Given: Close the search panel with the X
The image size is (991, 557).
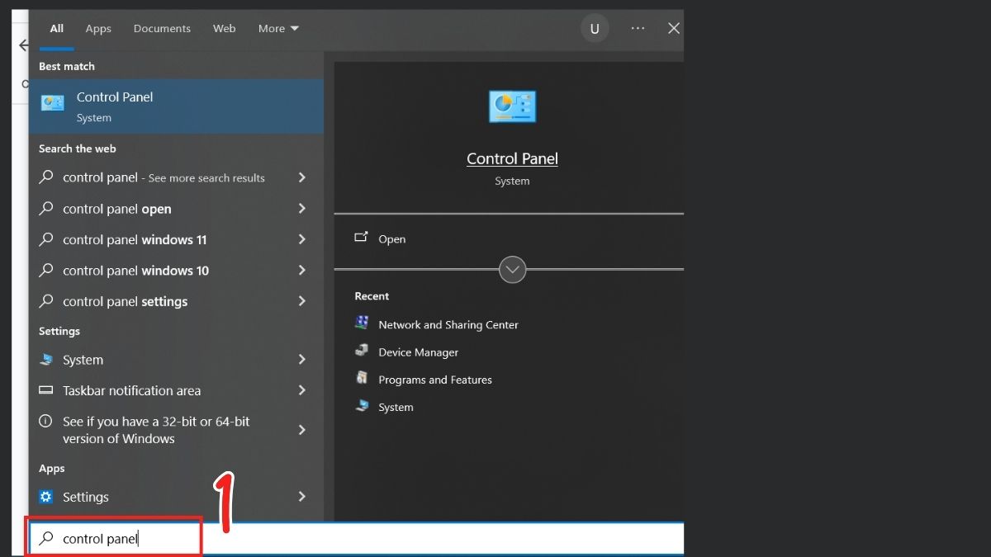Looking at the screenshot, I should point(674,28).
